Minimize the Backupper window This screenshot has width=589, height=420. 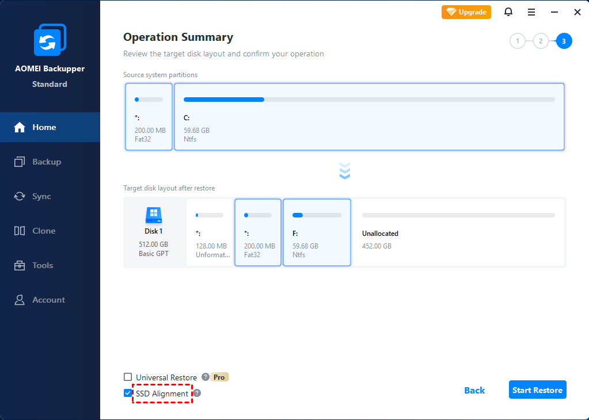(554, 12)
